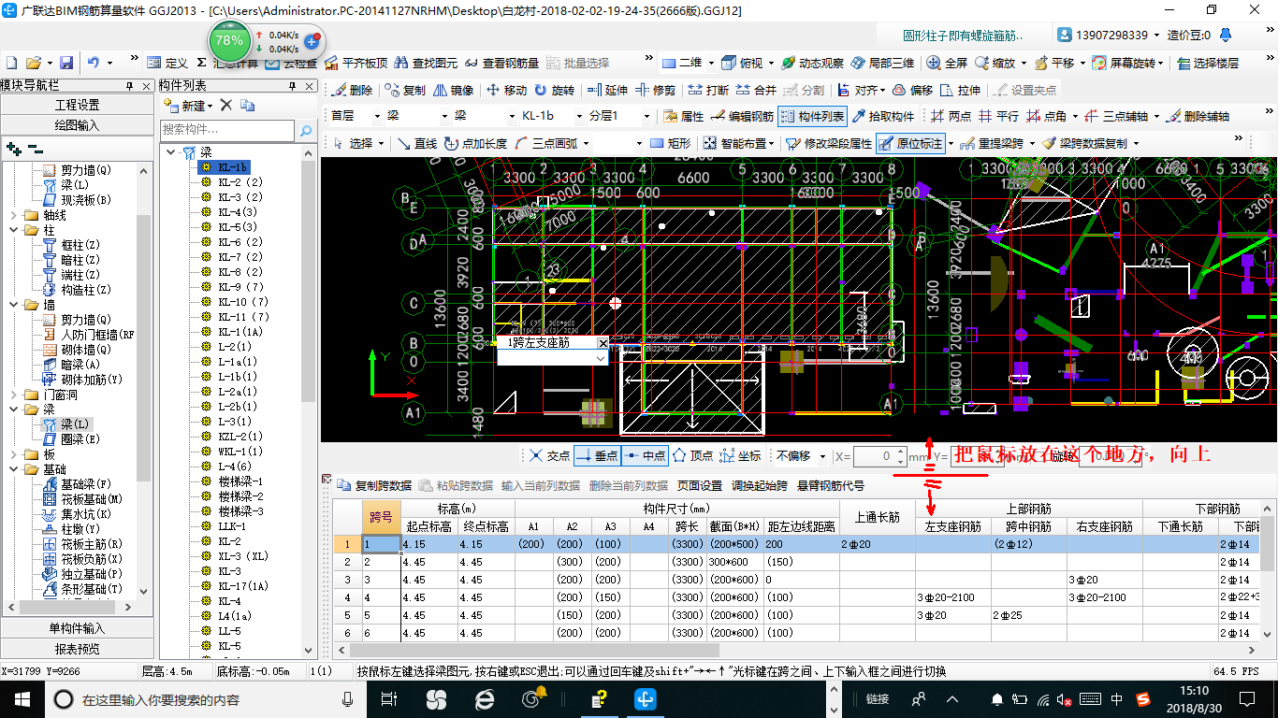Select the 矩形 rectangle tool

670,143
